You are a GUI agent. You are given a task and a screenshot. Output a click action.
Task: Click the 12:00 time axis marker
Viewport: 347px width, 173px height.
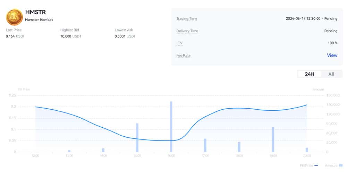click(x=35, y=156)
